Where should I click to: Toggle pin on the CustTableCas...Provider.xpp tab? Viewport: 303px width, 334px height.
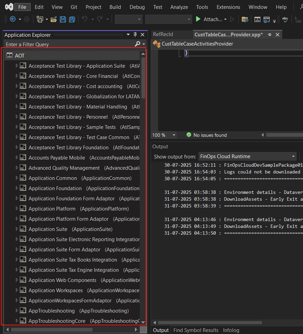point(269,34)
